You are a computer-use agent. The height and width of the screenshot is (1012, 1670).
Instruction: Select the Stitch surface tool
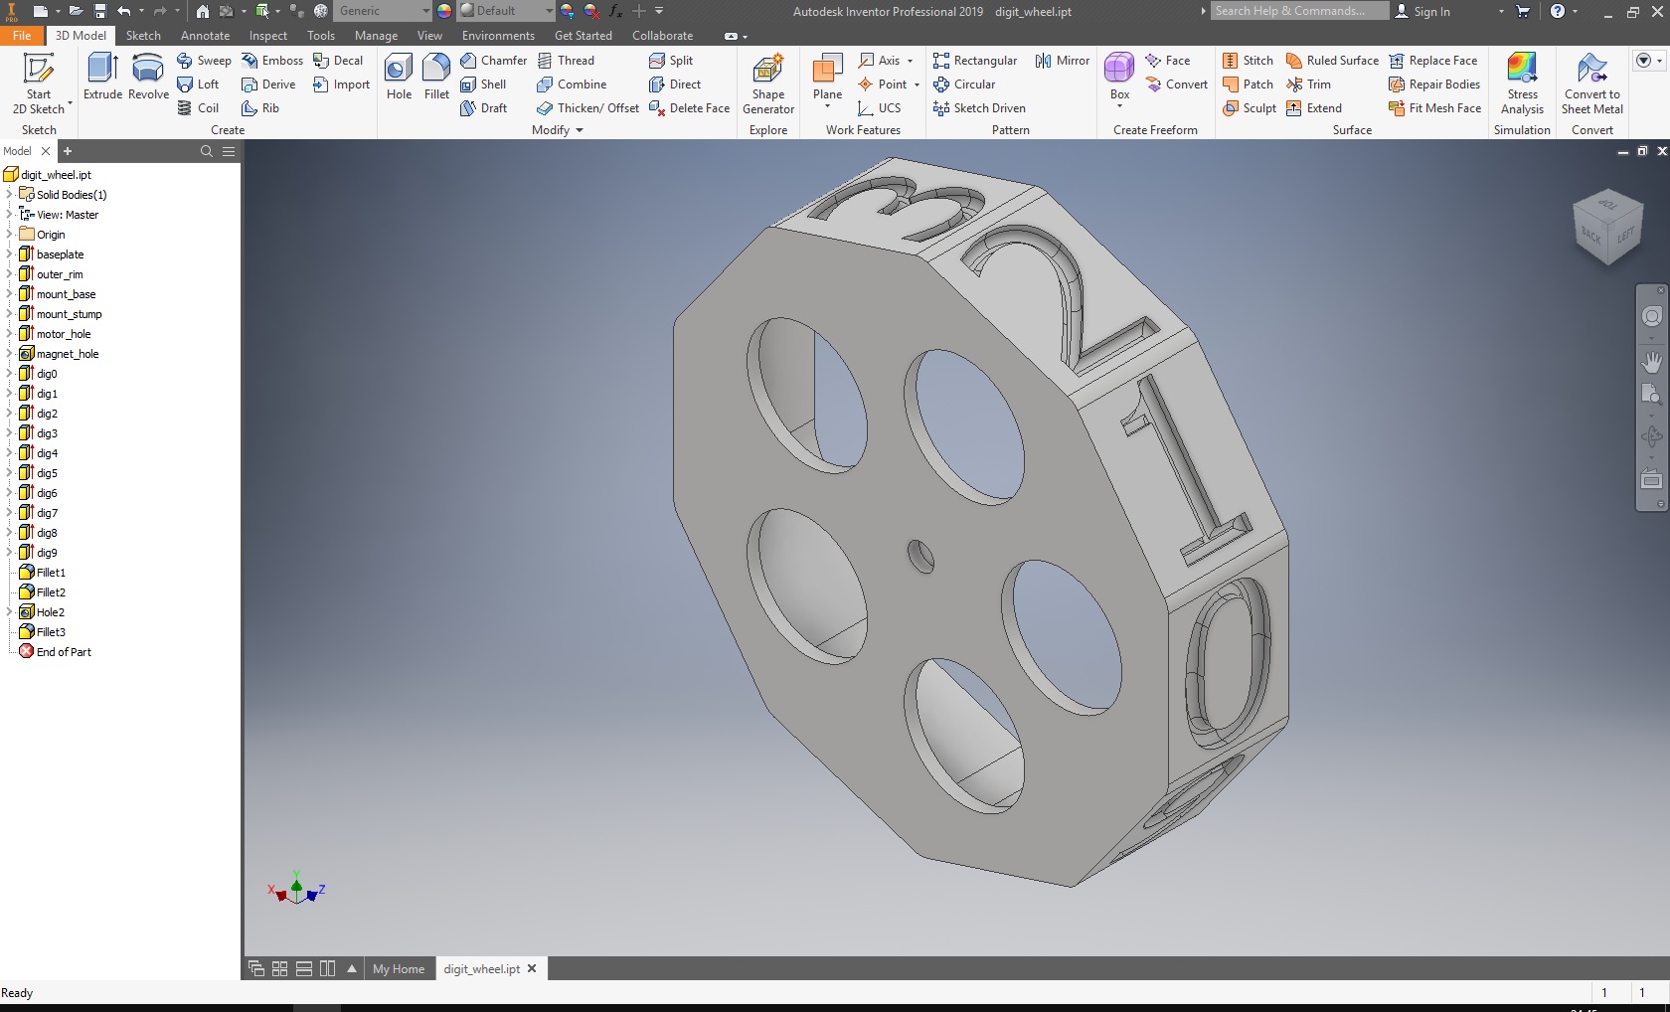tap(1248, 61)
